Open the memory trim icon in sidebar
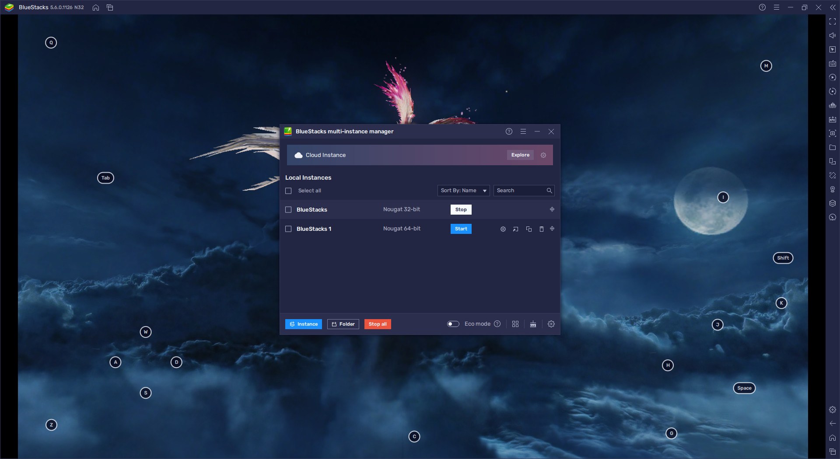840x459 pixels. (833, 105)
